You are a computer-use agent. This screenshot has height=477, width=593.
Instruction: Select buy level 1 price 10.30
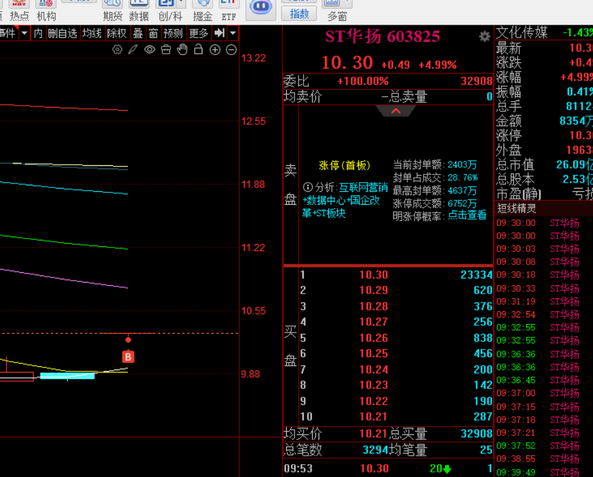pos(374,275)
